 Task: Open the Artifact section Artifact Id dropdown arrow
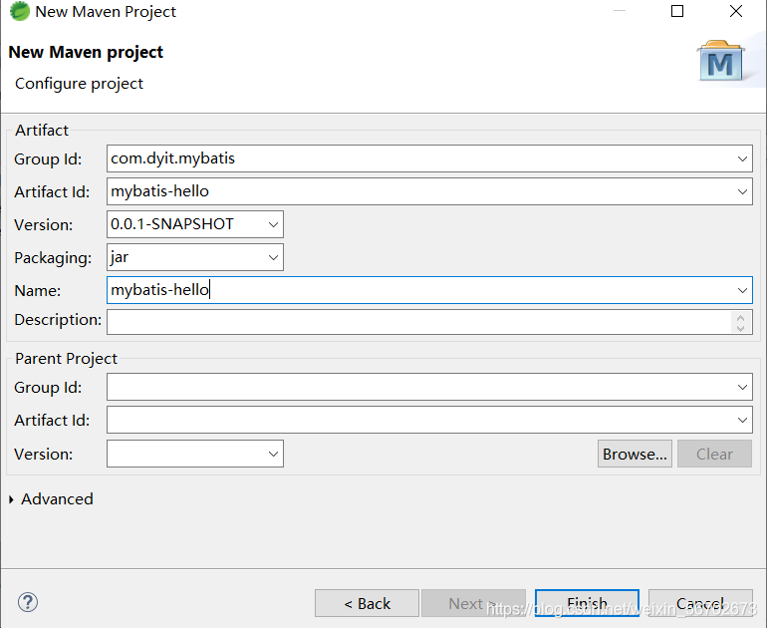(x=742, y=191)
